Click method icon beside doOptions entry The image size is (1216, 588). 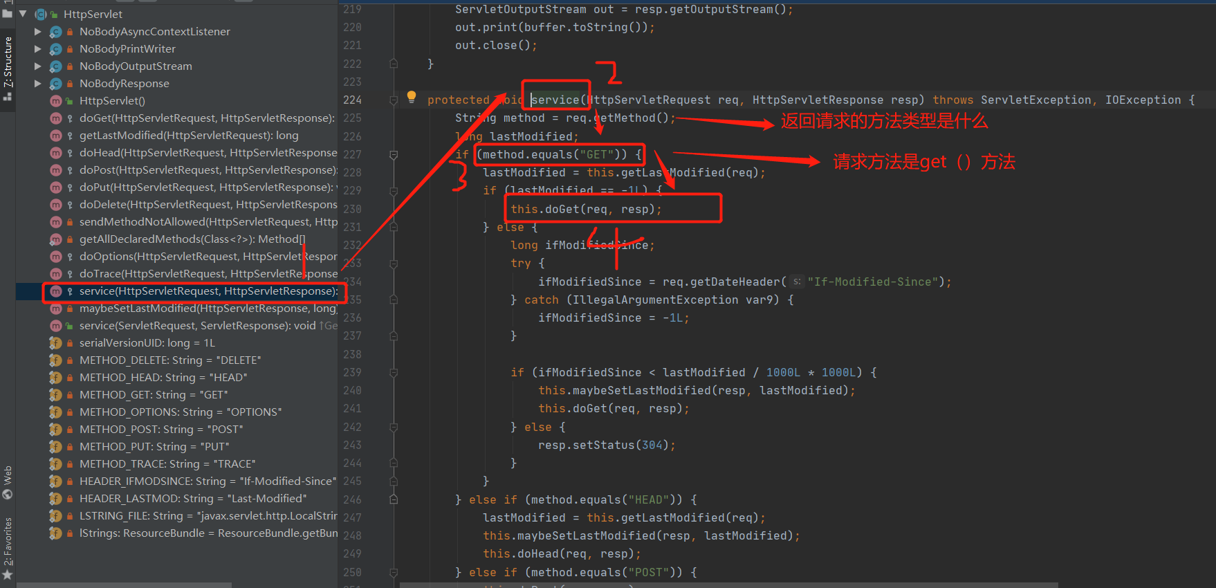(x=56, y=257)
